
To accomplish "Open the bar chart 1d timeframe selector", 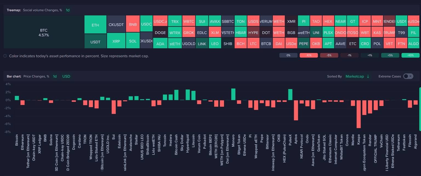I will [55, 76].
